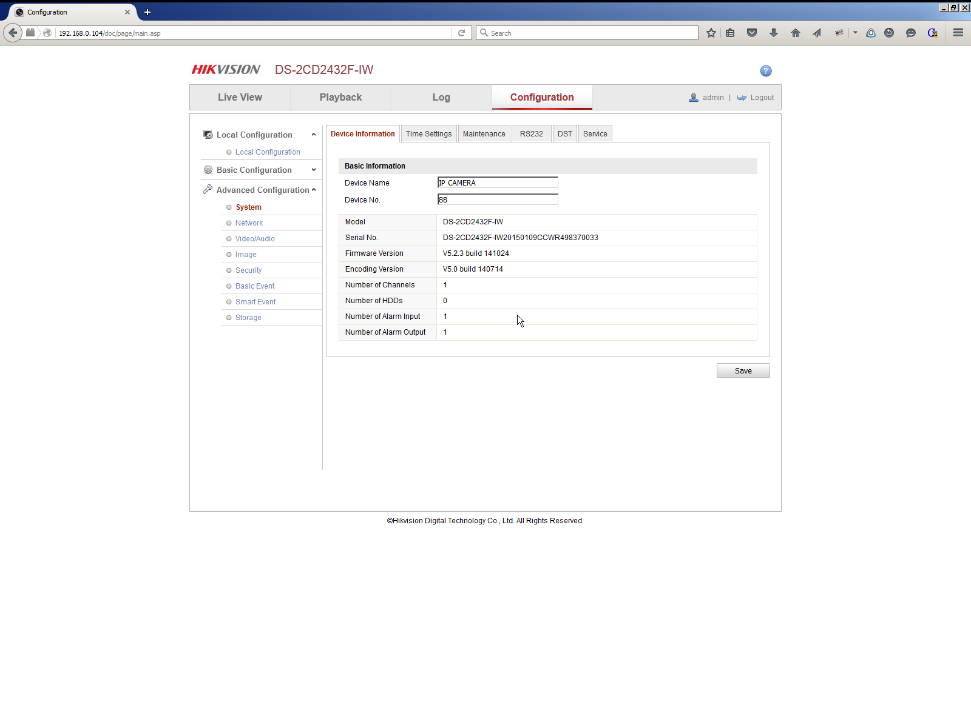Click the Logout link
Screen dimensions: 971x713
pyautogui.click(x=762, y=98)
